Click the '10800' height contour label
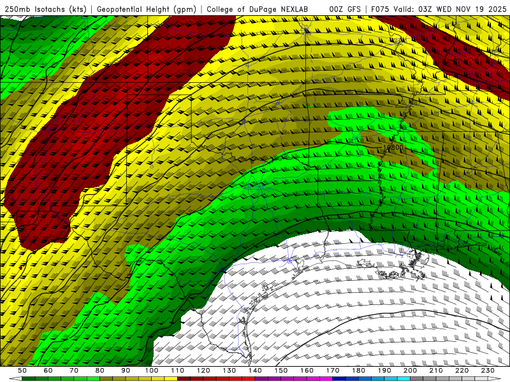510x382 pixels. (393, 147)
